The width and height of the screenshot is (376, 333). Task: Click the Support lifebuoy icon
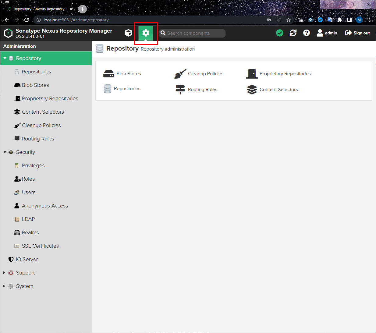click(x=11, y=273)
